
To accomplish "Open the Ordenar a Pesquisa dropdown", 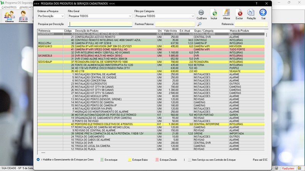I will click(51, 16).
